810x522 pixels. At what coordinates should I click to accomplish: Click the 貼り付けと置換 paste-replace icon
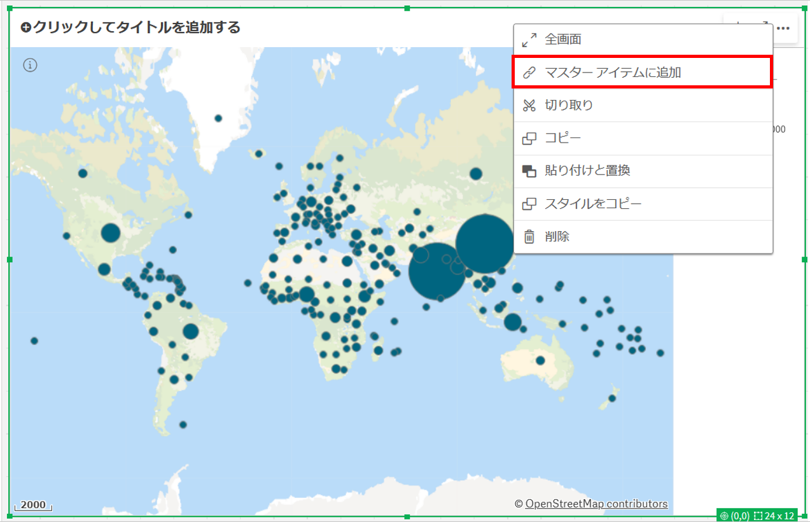[x=529, y=171]
